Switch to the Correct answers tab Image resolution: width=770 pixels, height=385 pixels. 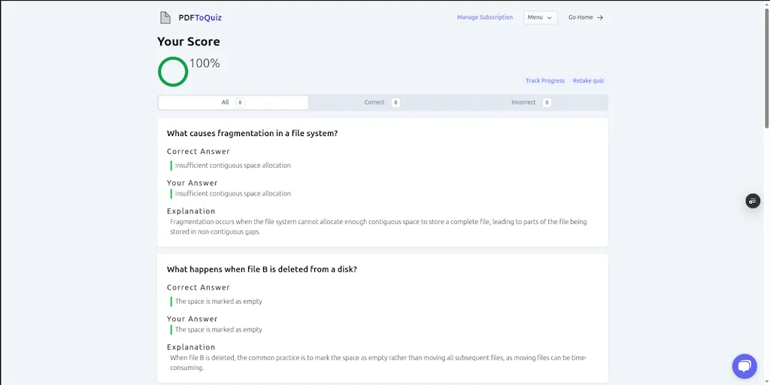click(x=383, y=102)
